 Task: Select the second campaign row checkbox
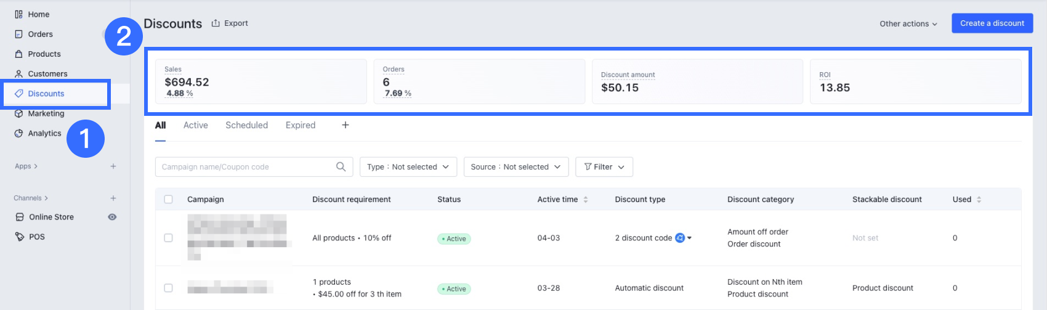click(x=168, y=288)
